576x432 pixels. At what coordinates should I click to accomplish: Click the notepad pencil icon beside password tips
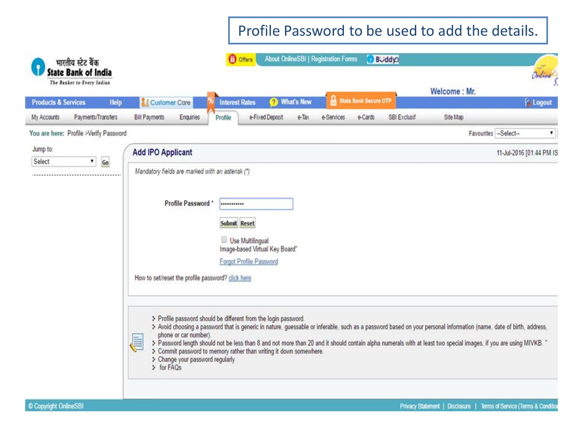tap(137, 342)
